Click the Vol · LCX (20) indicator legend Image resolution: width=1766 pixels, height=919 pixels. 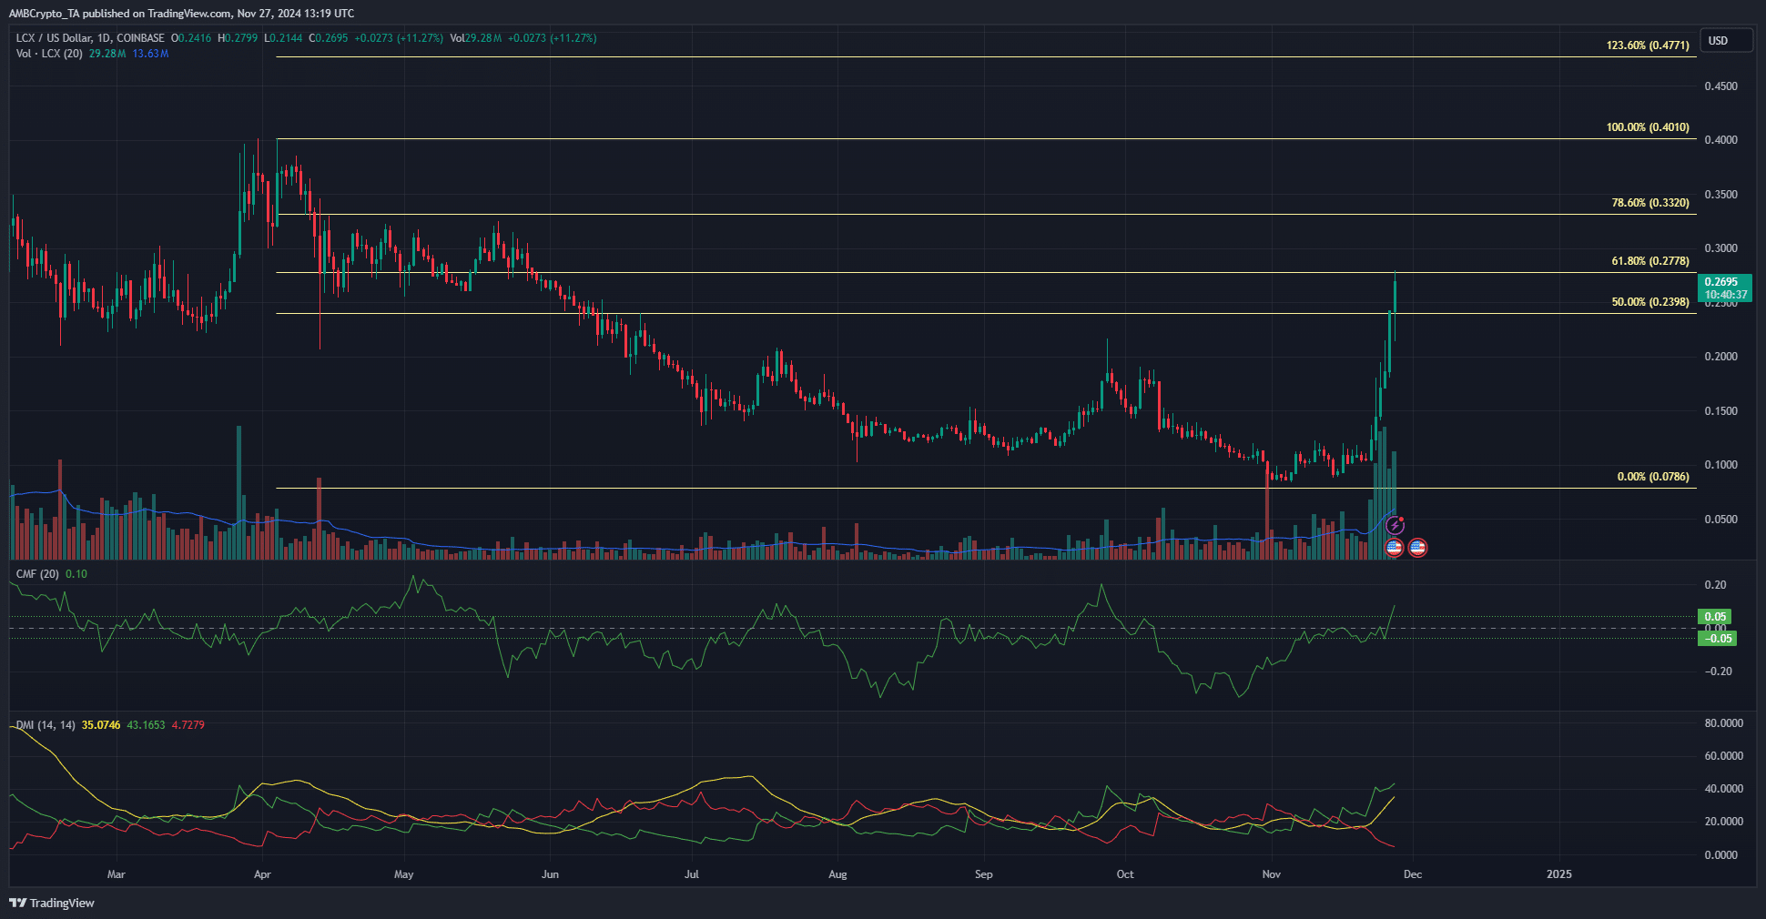click(49, 54)
